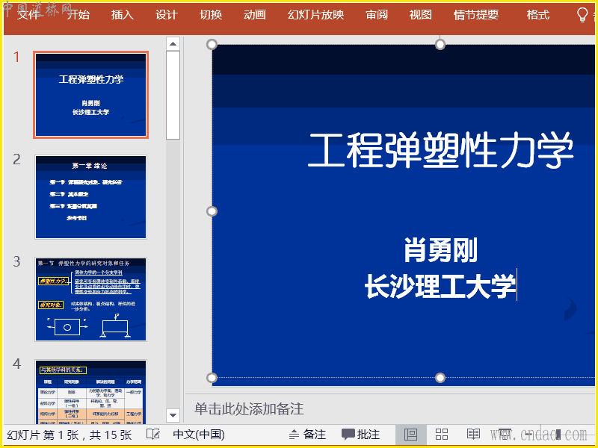Screen dimensions: 598x448
Task: Select the 情节提要 storyboard tab
Action: (476, 15)
